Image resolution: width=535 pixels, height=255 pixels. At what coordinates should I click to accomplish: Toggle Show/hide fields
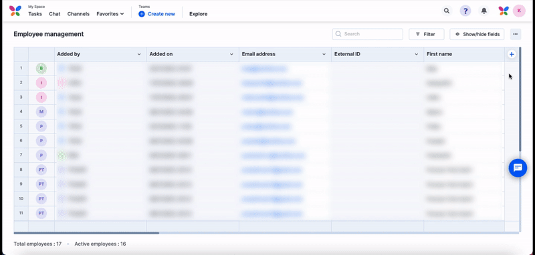(477, 34)
